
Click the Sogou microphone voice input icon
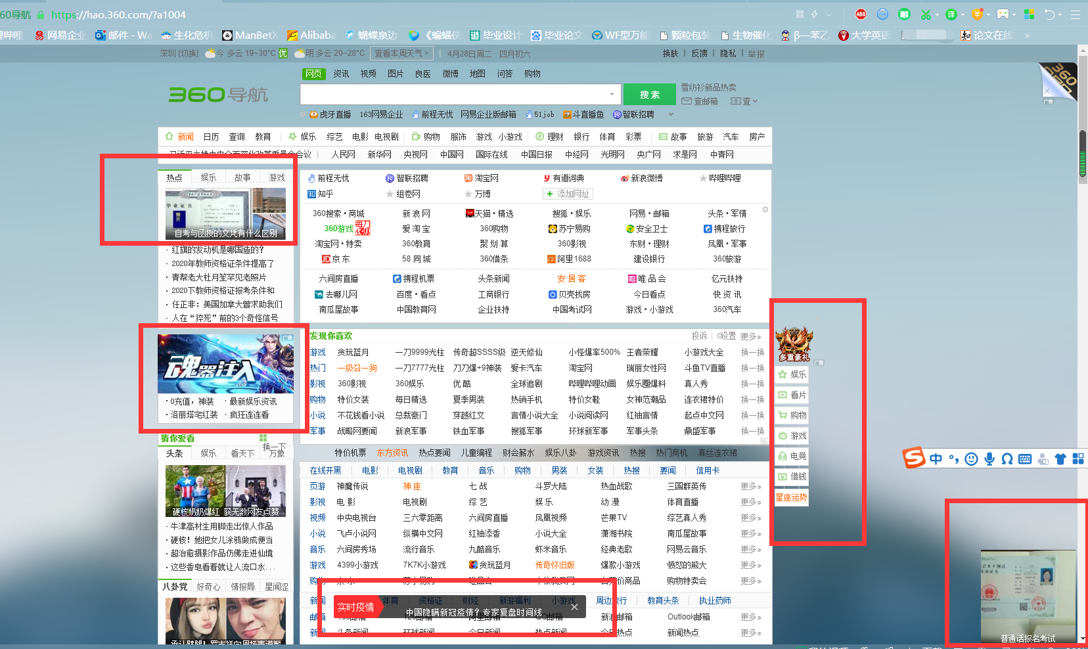[x=989, y=459]
